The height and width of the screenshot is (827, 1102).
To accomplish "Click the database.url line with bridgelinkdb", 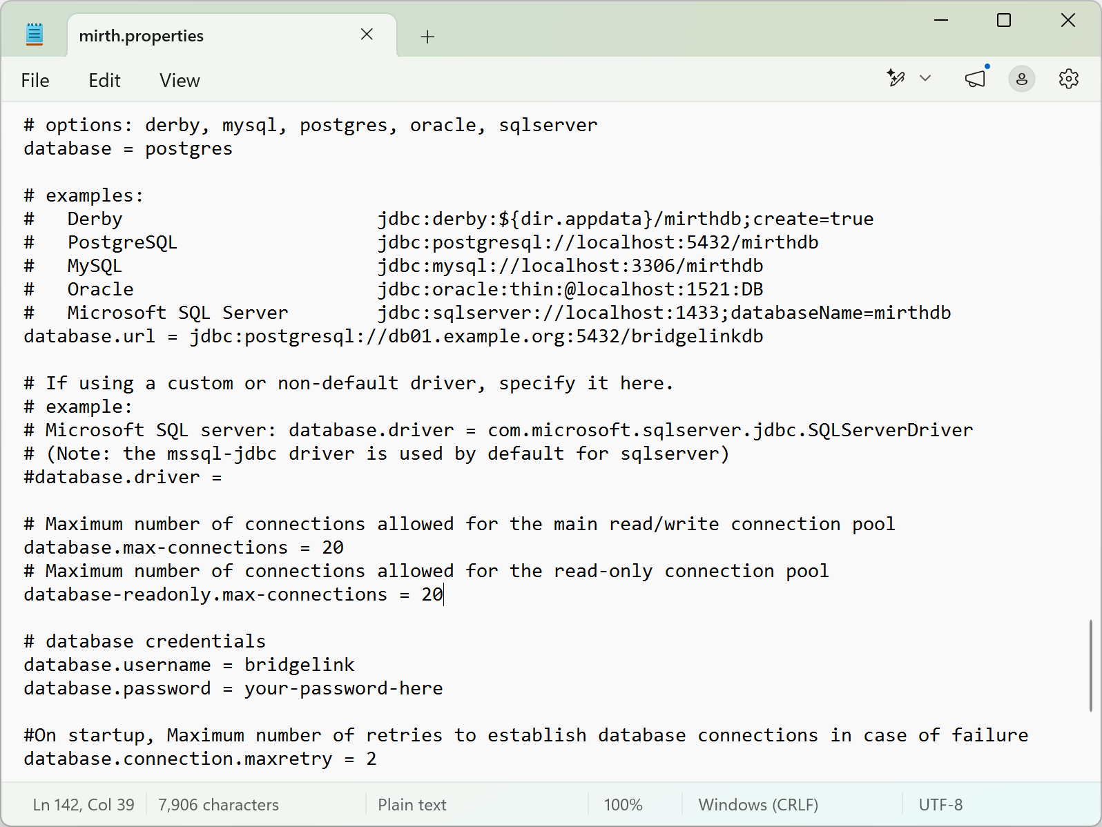I will point(394,337).
